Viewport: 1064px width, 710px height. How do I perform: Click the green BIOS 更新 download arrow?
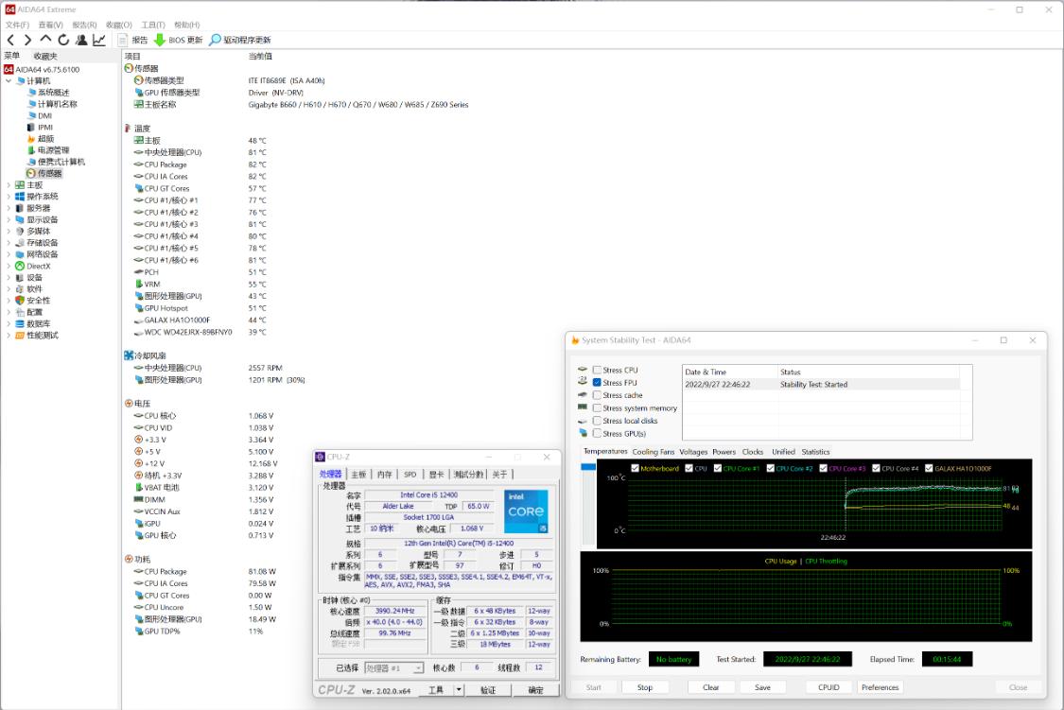click(160, 40)
